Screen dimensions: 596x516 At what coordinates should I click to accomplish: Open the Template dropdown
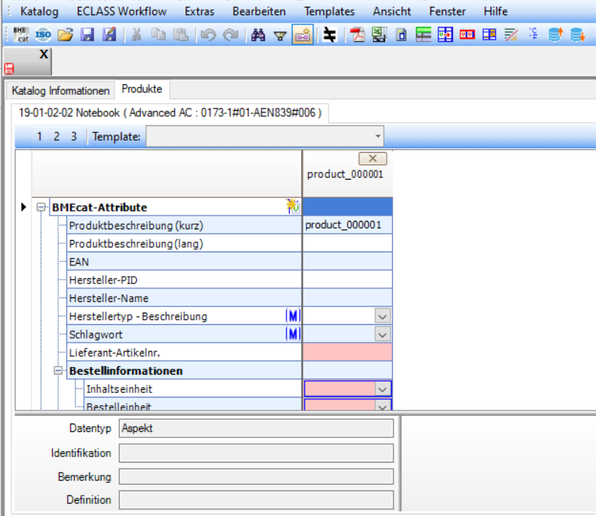377,137
